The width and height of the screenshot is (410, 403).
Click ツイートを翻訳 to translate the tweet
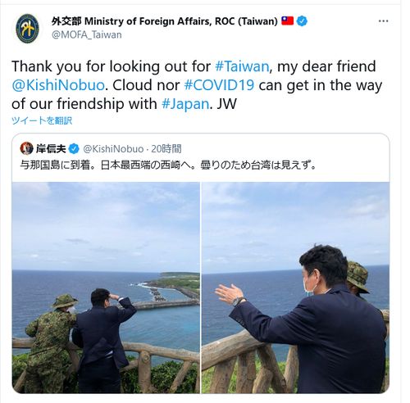pos(42,120)
